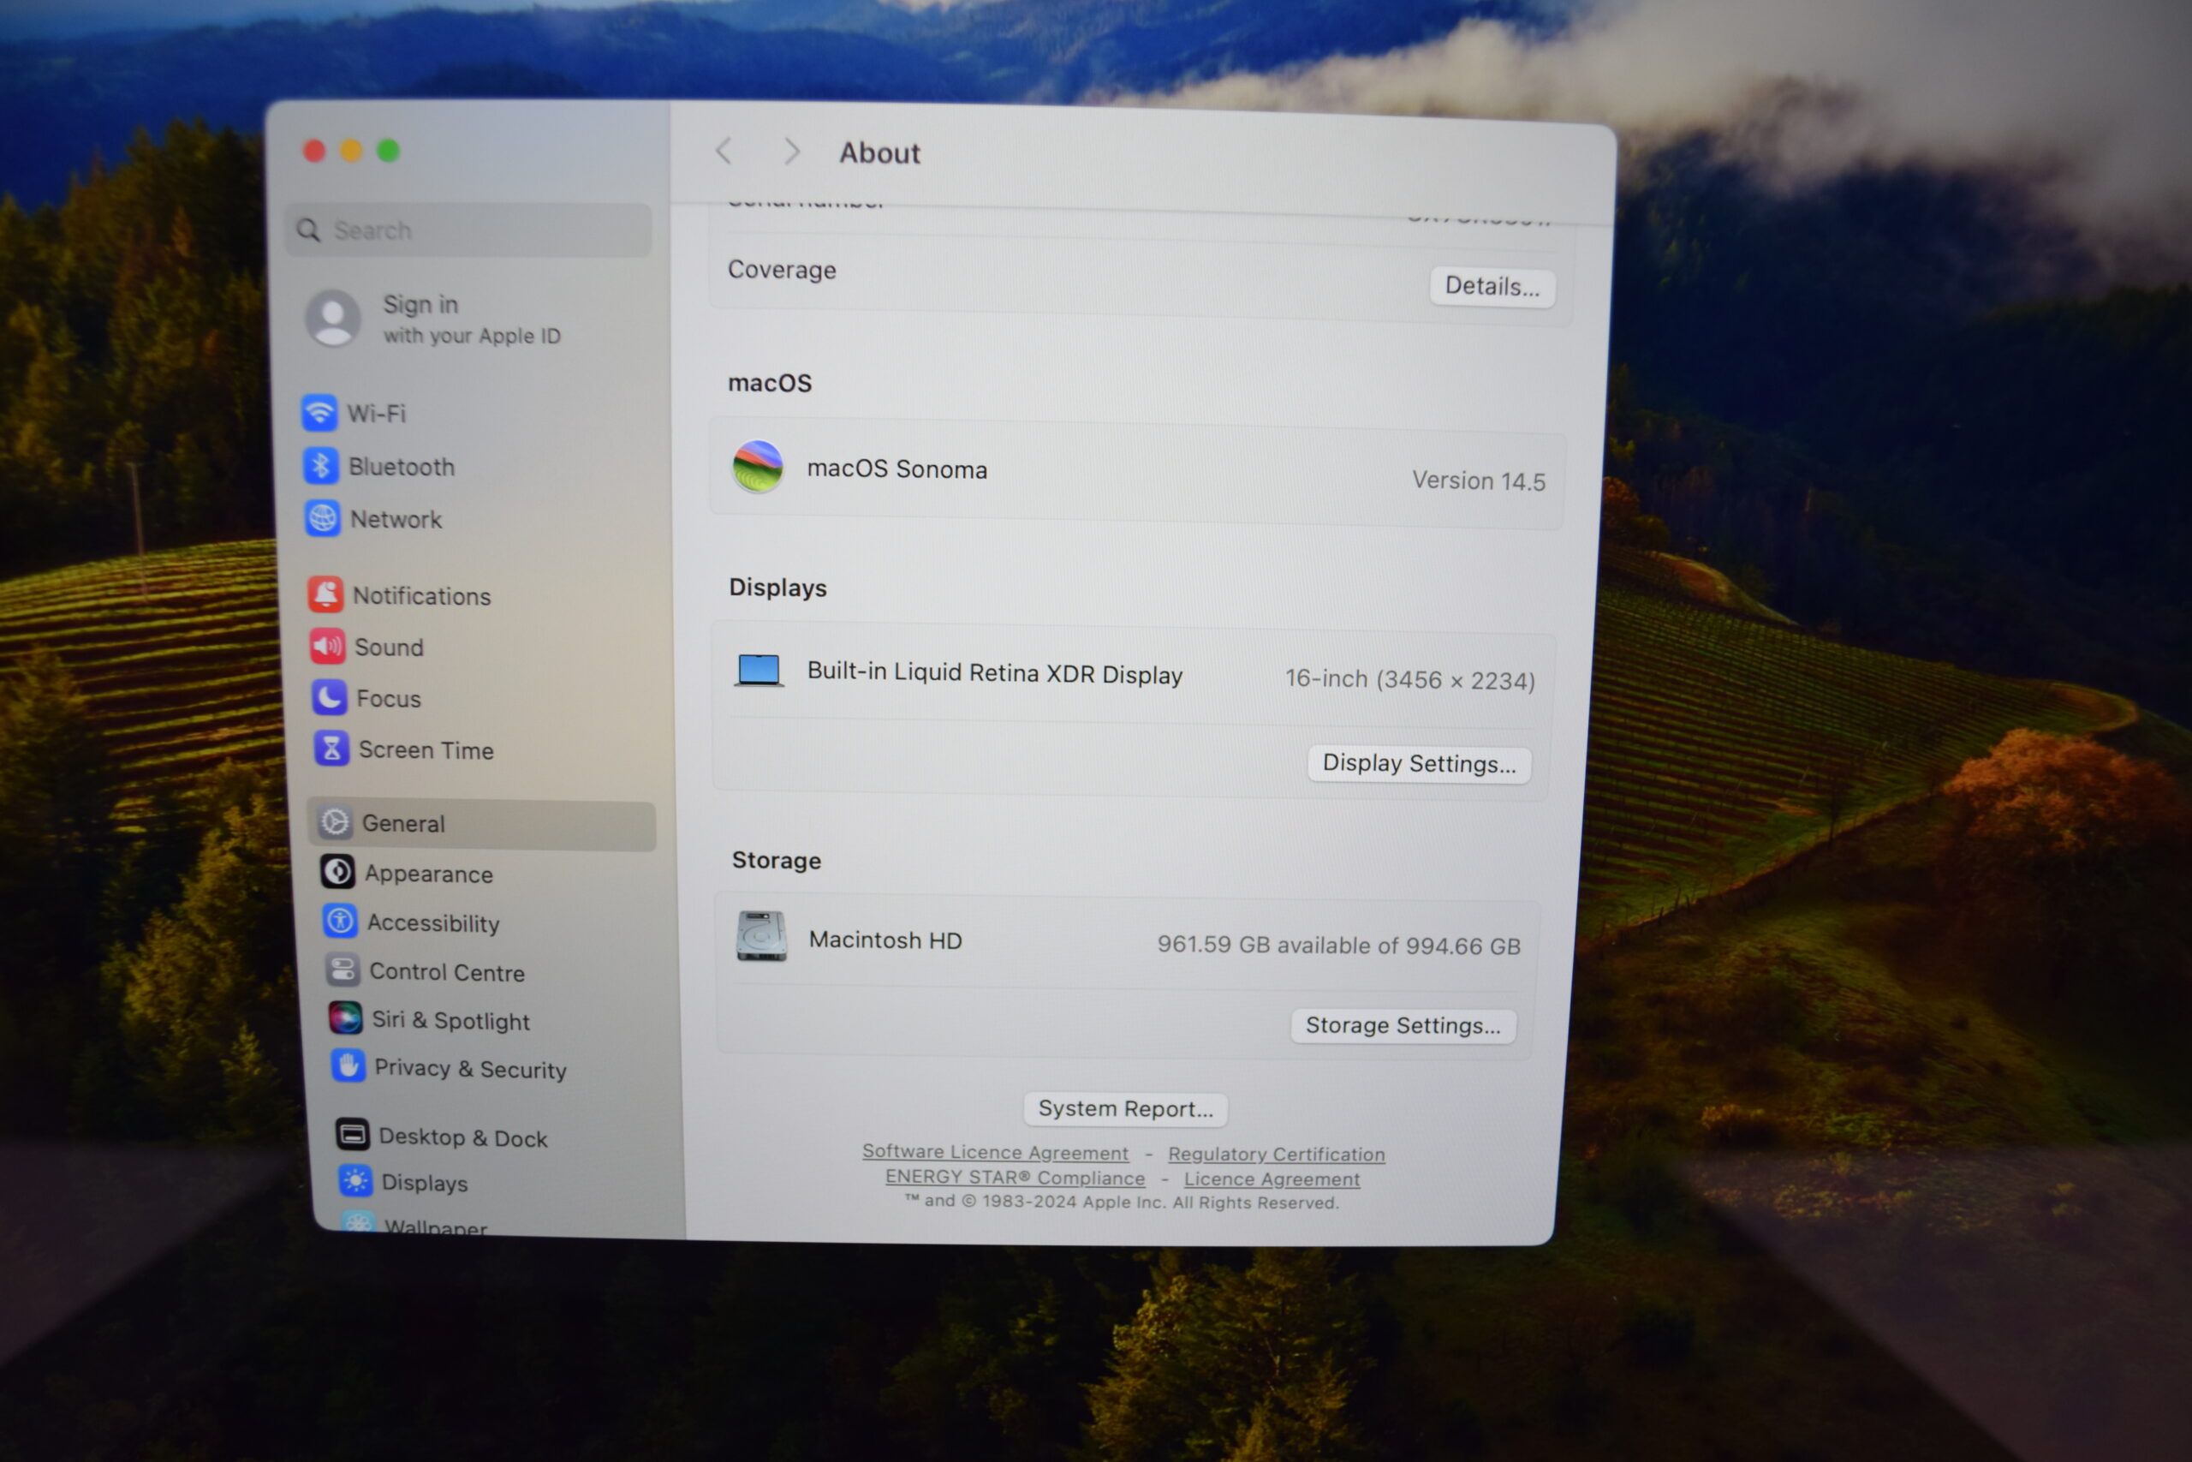Viewport: 2192px width, 1462px height.
Task: Click the Macintosh HD drive icon
Action: 761,936
